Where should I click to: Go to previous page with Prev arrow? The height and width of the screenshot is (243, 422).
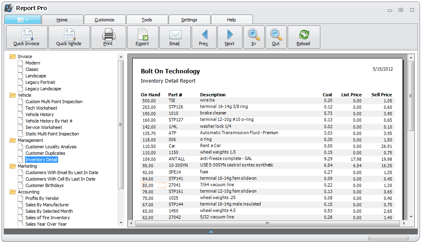(x=204, y=37)
